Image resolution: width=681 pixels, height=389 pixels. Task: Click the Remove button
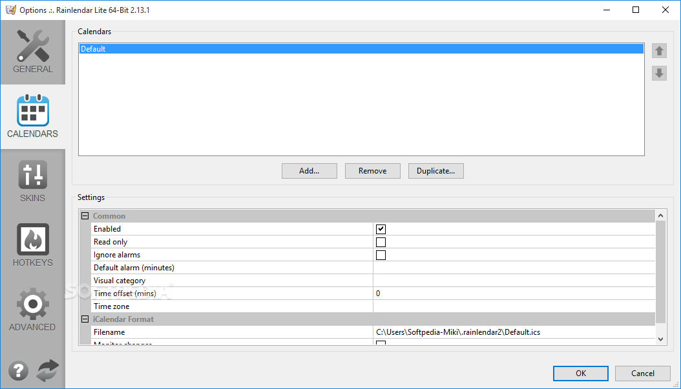click(x=373, y=171)
